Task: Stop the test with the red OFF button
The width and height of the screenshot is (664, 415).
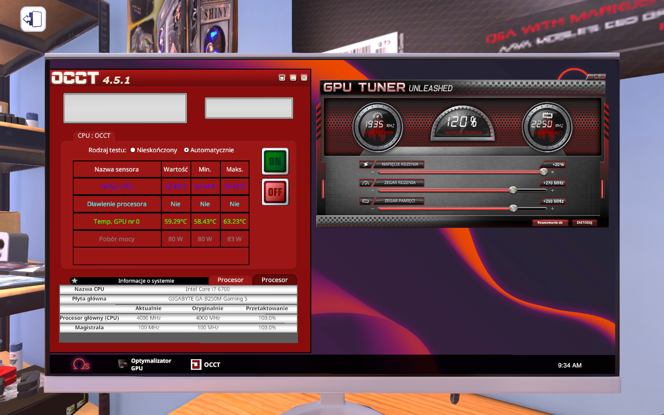Action: click(x=275, y=192)
